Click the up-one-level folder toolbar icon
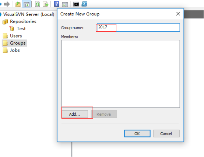The image size is (204, 157). point(18,4)
